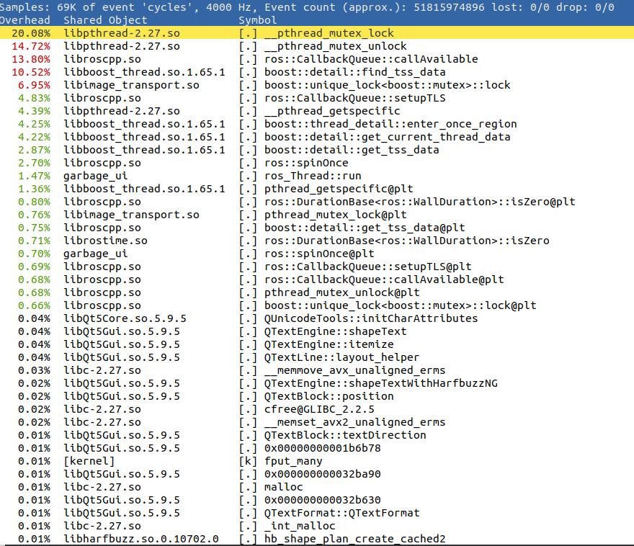
Task: Click the isZero symbol in librostime.so
Action: point(406,241)
